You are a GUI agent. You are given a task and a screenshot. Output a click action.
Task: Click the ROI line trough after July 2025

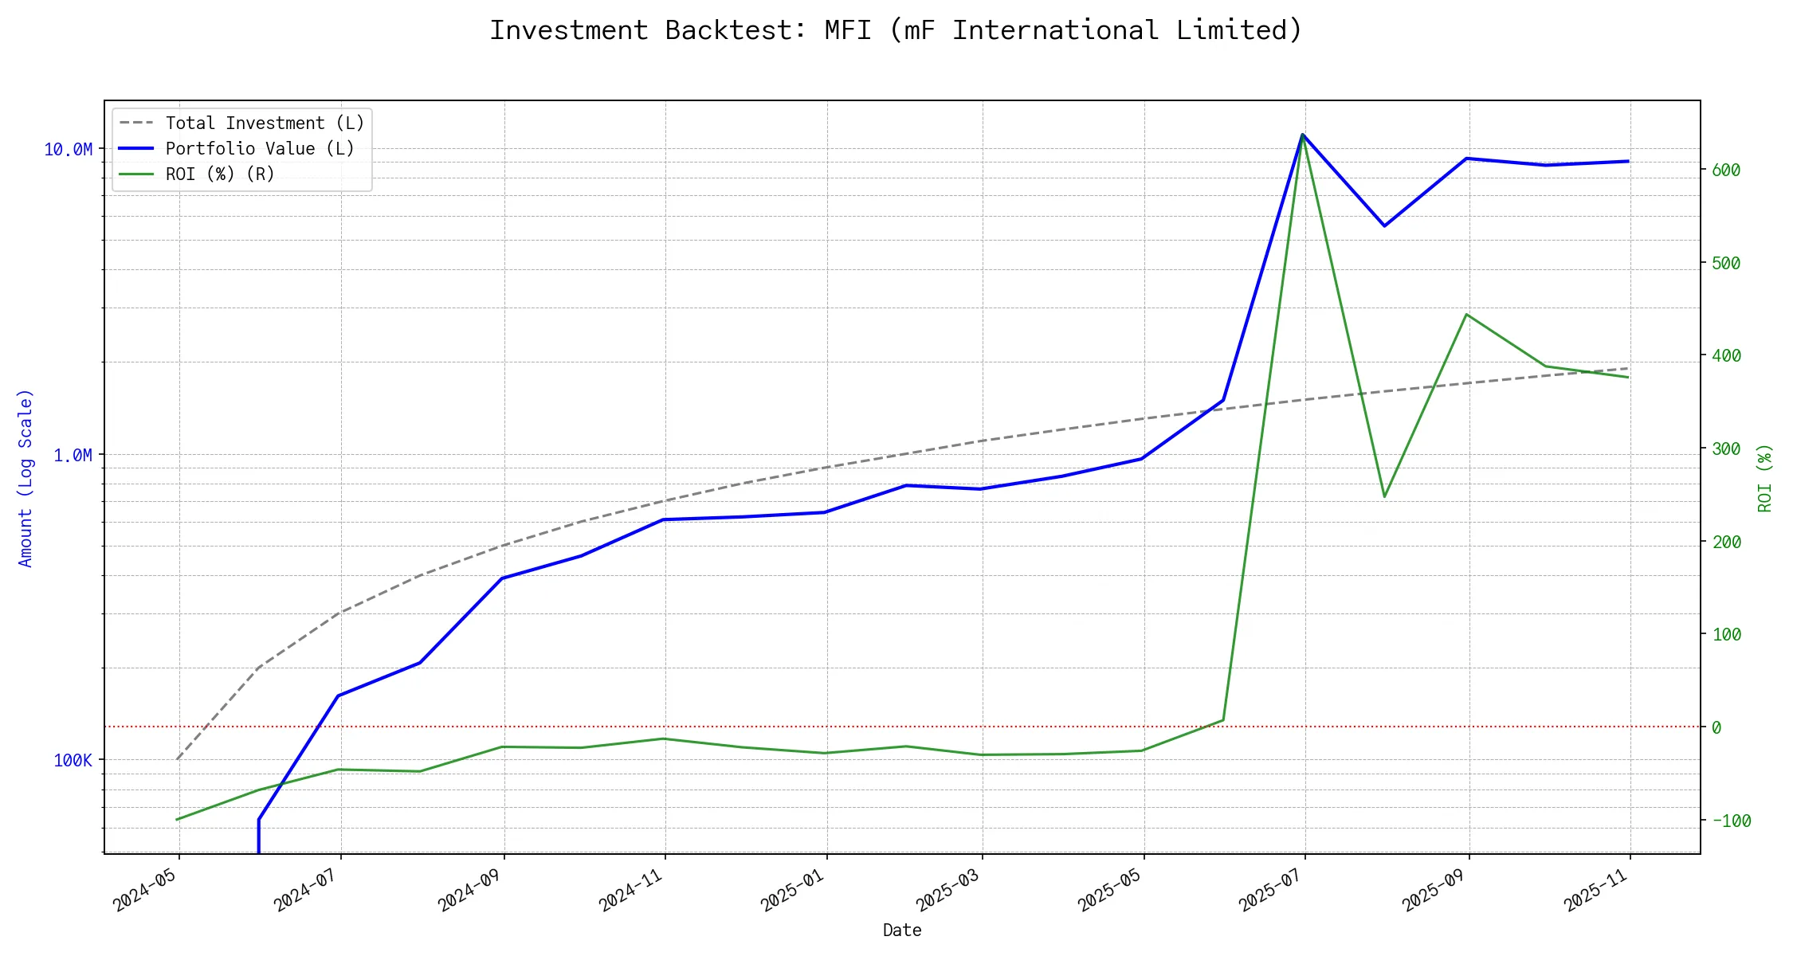(x=1384, y=497)
